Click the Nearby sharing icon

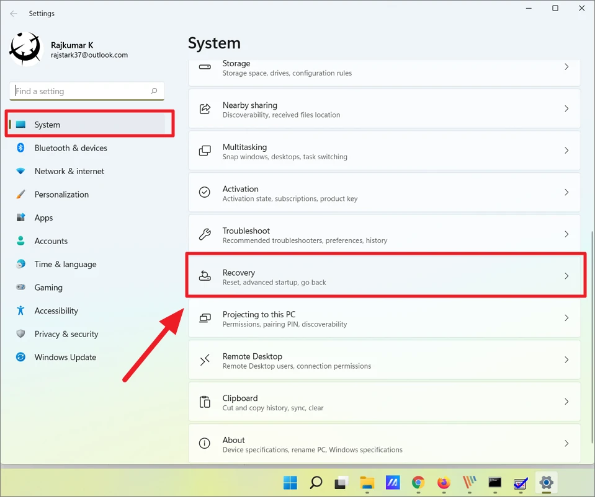pyautogui.click(x=205, y=108)
